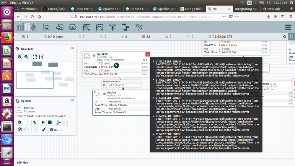The width and height of the screenshot is (295, 166).
Task: Stop the PutFile processor from the Operate panel
Action: [50, 122]
